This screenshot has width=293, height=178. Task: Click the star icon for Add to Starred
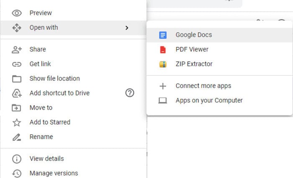(x=17, y=122)
